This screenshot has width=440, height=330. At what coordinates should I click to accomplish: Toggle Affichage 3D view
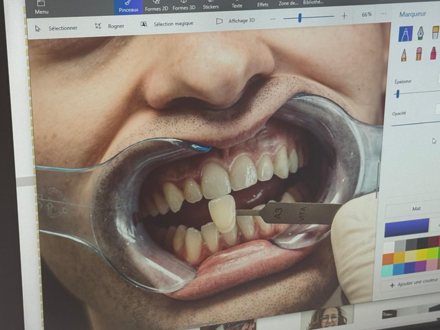click(236, 21)
